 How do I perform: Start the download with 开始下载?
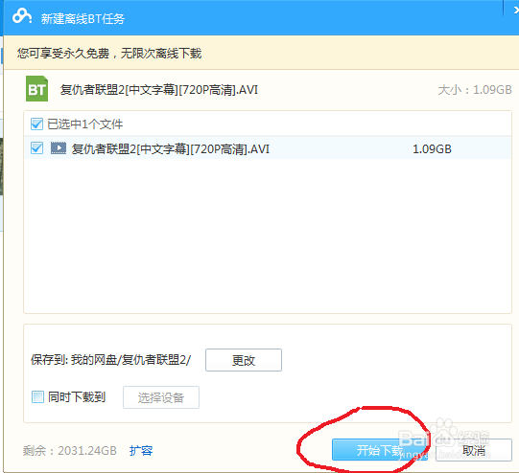click(x=379, y=450)
